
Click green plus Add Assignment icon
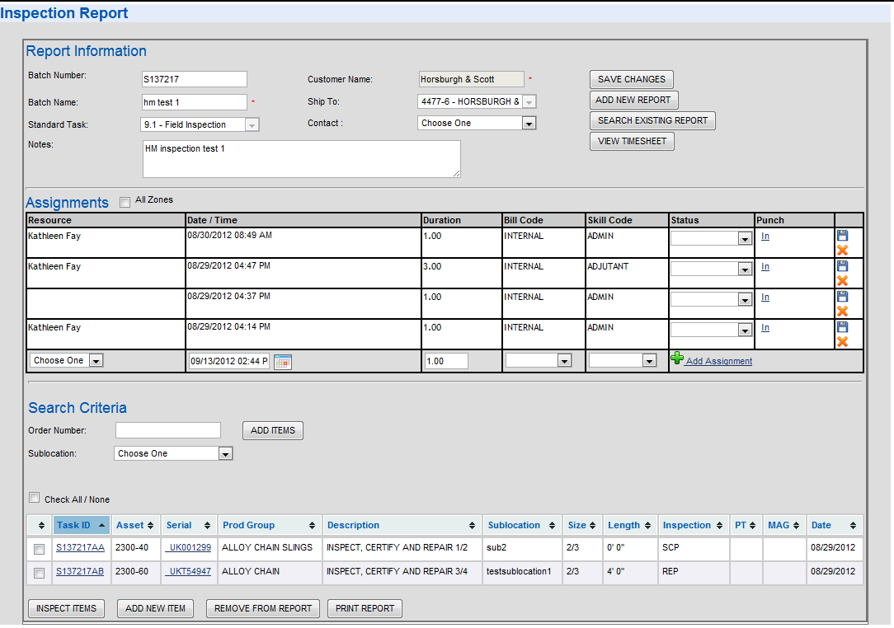tap(677, 359)
